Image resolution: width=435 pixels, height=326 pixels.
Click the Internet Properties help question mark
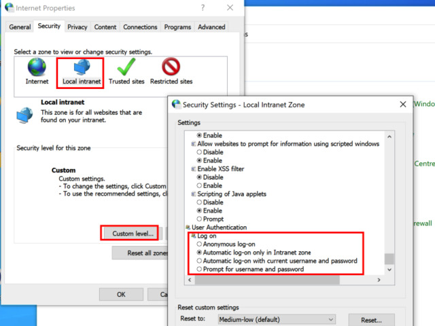coord(203,8)
